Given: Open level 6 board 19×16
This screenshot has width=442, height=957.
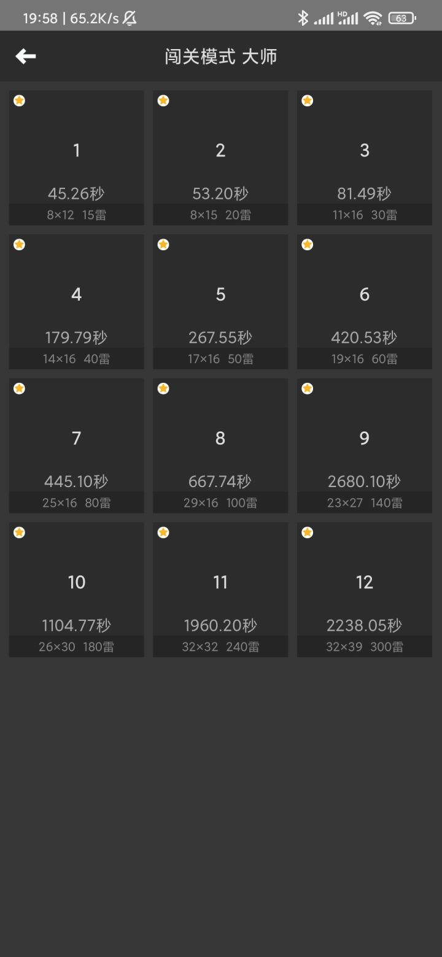Looking at the screenshot, I should [365, 302].
